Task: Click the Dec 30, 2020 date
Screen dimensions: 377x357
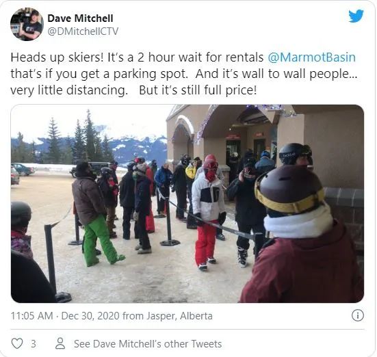Action: coord(90,316)
